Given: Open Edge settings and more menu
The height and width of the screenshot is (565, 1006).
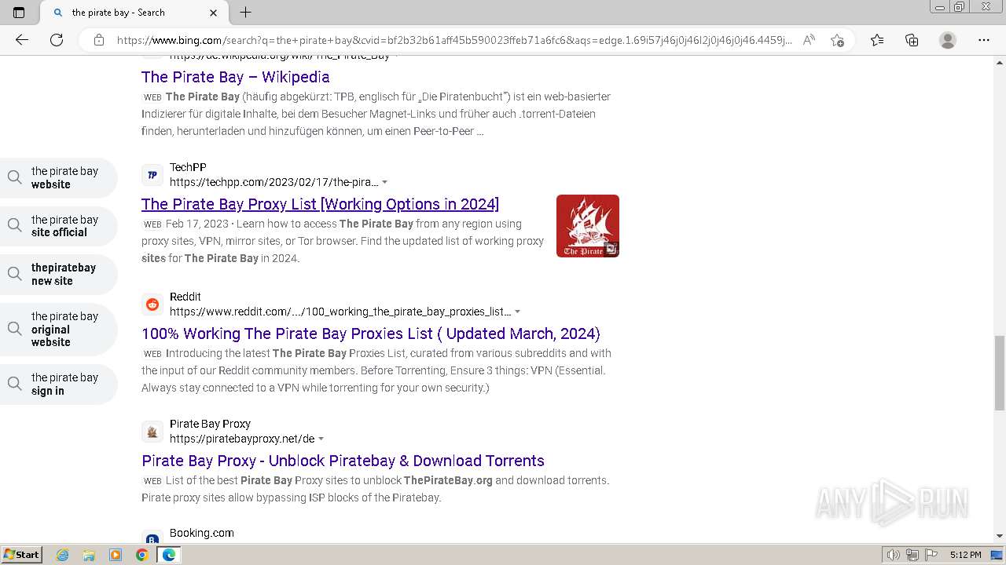Looking at the screenshot, I should pyautogui.click(x=984, y=40).
